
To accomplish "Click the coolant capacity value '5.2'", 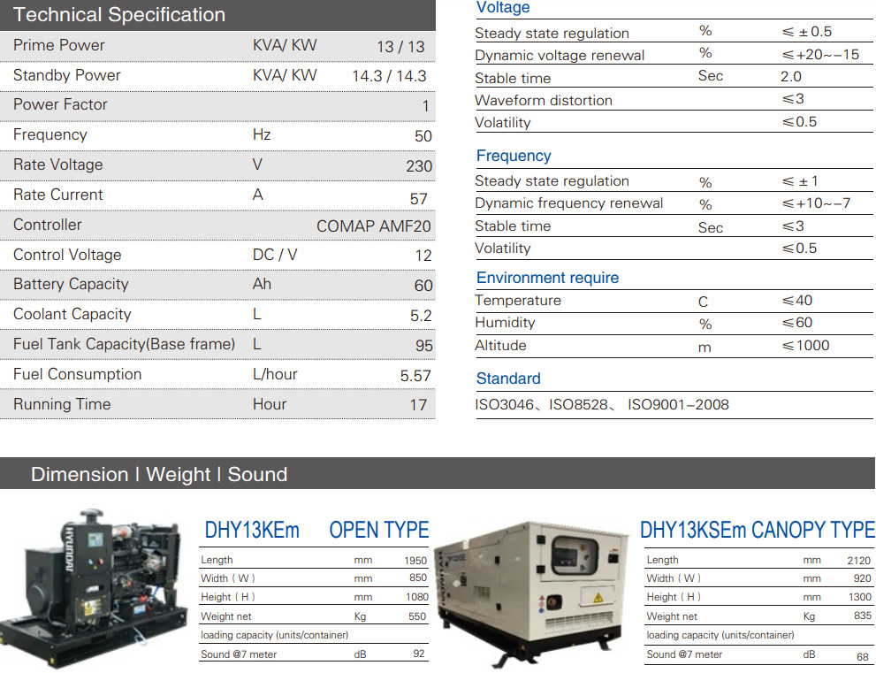I will tap(421, 316).
